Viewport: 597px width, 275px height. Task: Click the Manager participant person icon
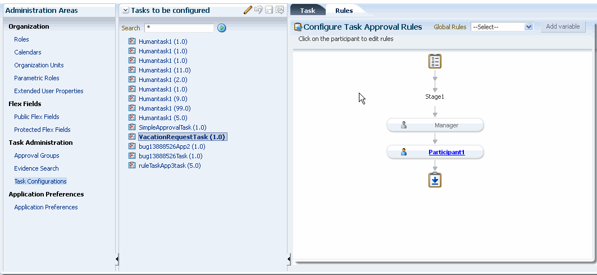coord(404,125)
